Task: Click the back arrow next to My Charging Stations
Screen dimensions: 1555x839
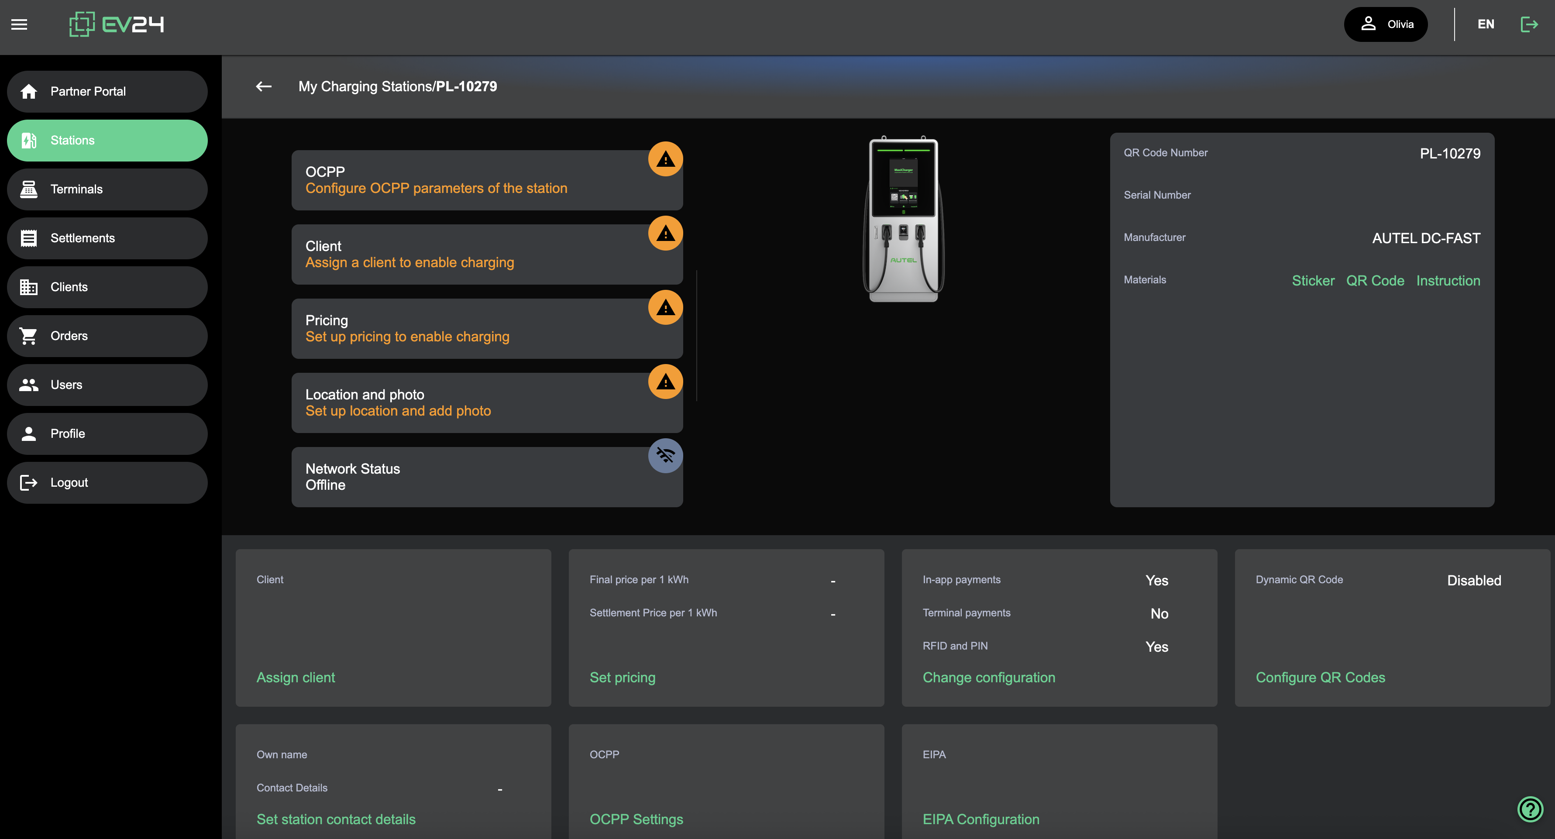Action: tap(263, 86)
